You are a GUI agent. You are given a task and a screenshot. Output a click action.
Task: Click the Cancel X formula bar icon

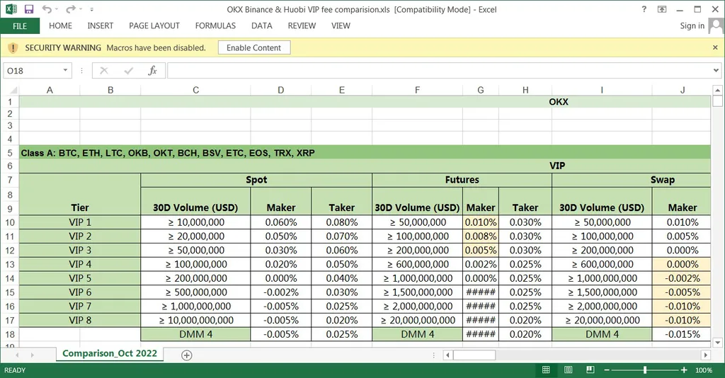click(104, 71)
